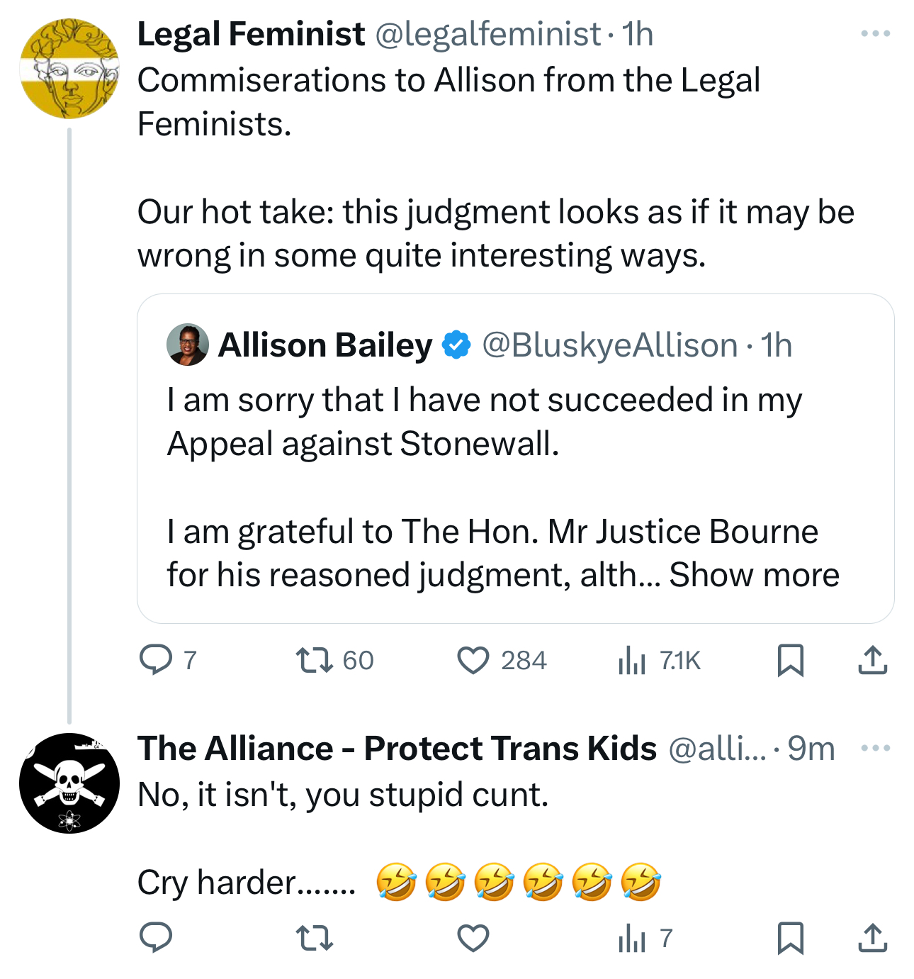Share The Alliance's reply
914x979 pixels.
(x=872, y=938)
